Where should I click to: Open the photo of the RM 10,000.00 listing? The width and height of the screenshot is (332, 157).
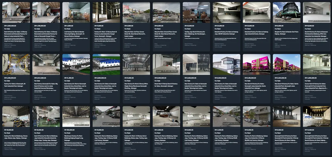[x=106, y=116]
